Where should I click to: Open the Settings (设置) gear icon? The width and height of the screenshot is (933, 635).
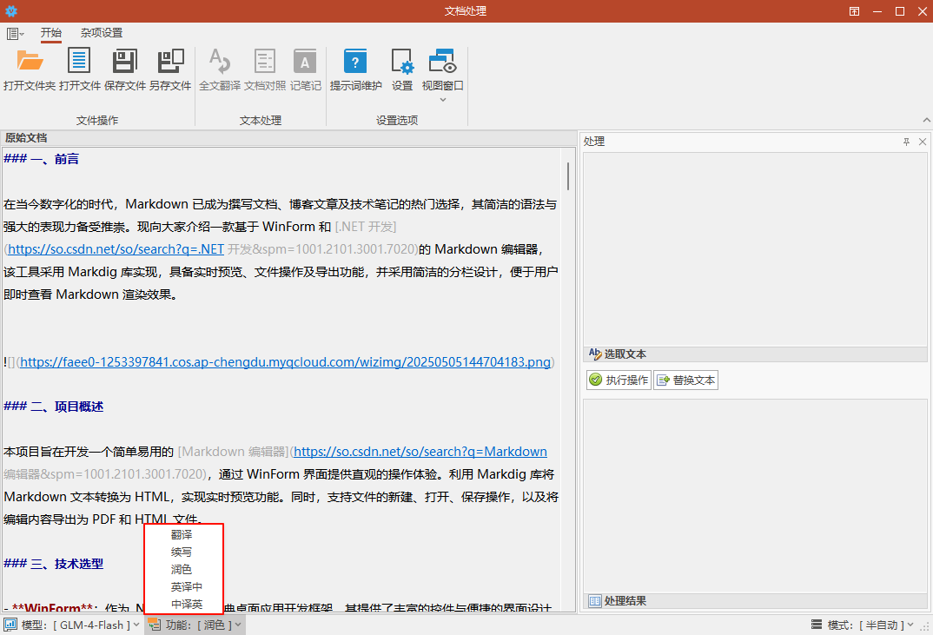(x=402, y=62)
